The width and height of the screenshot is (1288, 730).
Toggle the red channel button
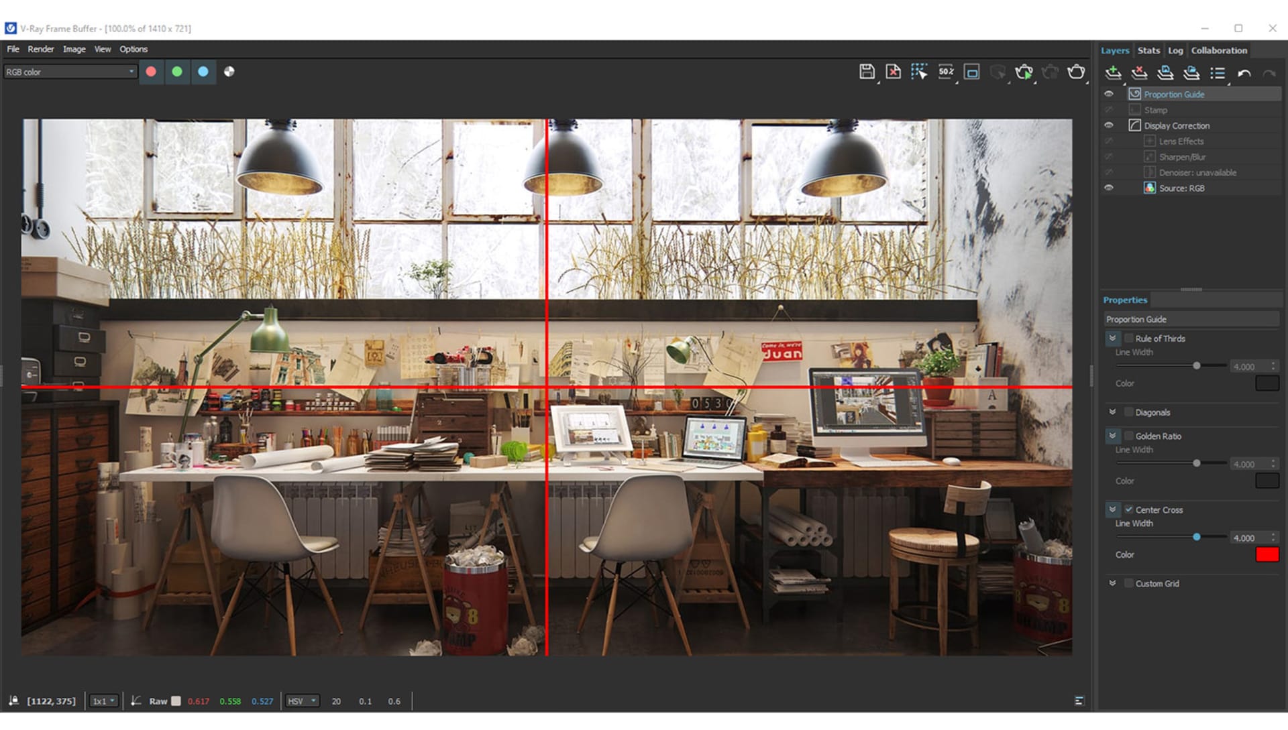click(x=151, y=72)
